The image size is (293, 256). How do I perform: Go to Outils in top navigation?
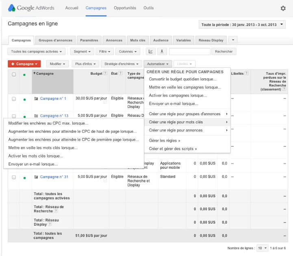point(149,8)
